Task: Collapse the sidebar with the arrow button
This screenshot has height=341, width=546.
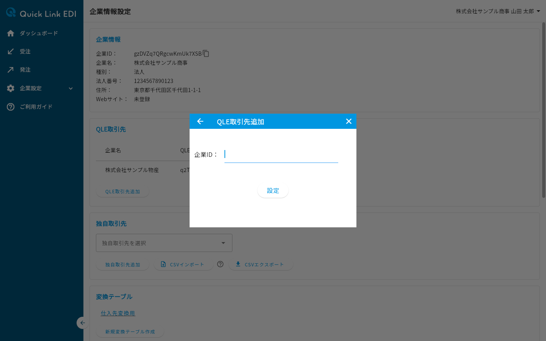Action: pyautogui.click(x=82, y=323)
